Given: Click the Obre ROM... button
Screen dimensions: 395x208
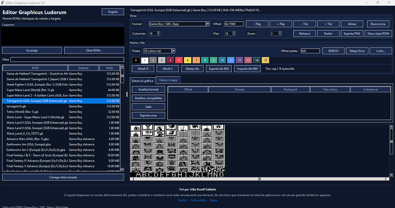Looking at the screenshot, I should click(x=94, y=50).
